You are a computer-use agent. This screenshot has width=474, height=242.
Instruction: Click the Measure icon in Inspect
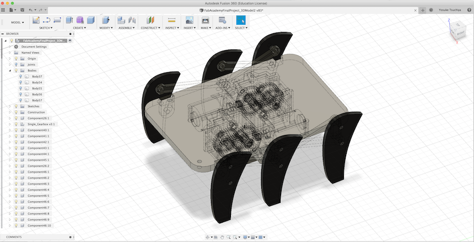[x=171, y=20]
